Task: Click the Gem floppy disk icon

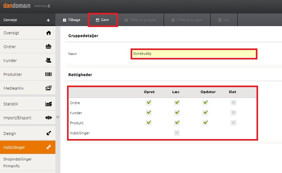Action: pyautogui.click(x=98, y=20)
